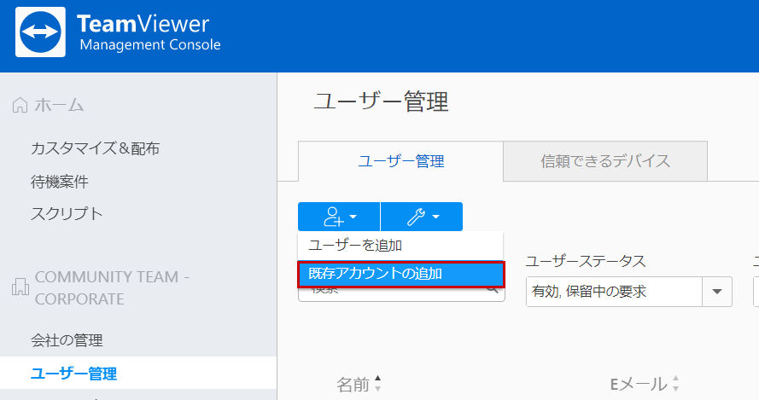Click the TeamViewer logo icon
This screenshot has height=400, width=759.
(x=40, y=32)
